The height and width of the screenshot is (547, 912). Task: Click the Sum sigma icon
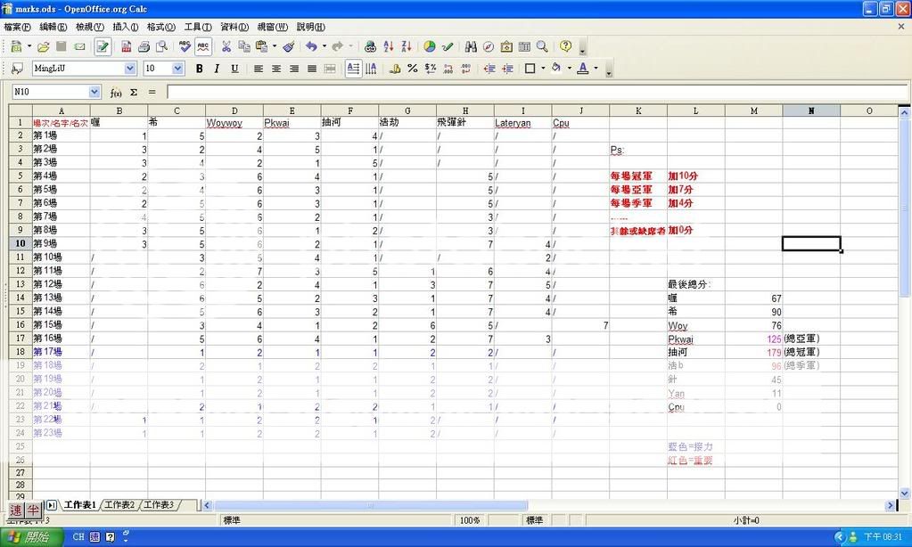click(134, 92)
